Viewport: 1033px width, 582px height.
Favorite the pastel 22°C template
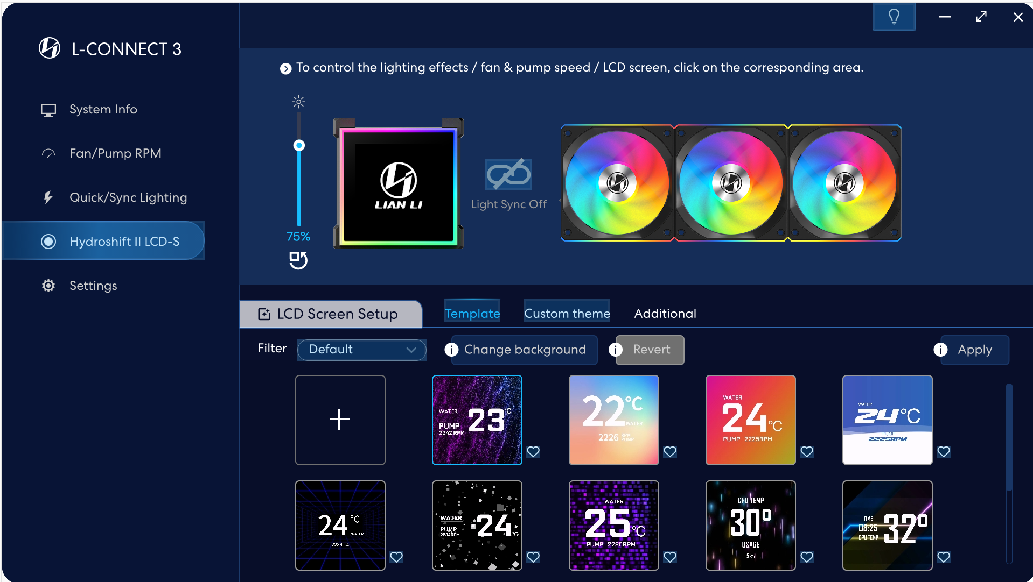pyautogui.click(x=670, y=452)
